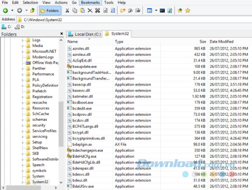
Task: Expand the Performance folder in tree
Action: [23, 74]
